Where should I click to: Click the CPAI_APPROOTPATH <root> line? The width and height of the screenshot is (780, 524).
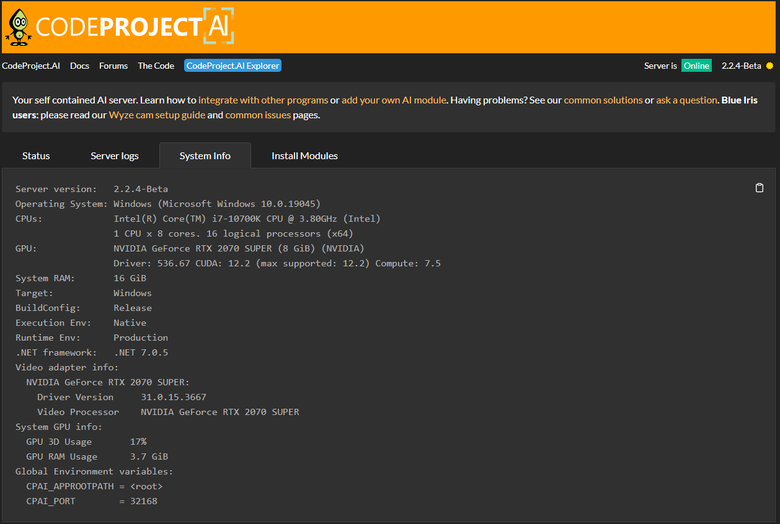(94, 486)
